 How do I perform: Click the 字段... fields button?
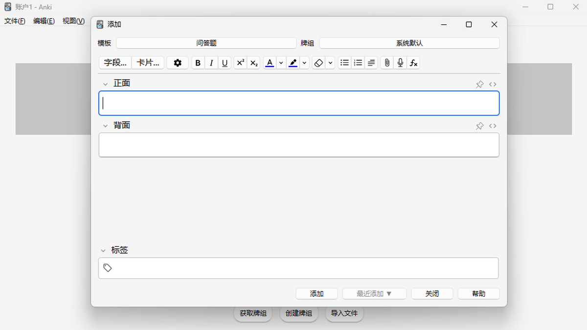115,63
